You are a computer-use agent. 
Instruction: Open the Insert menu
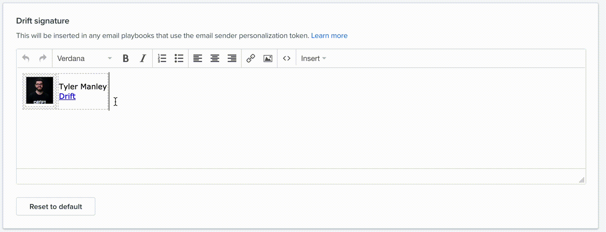(313, 58)
